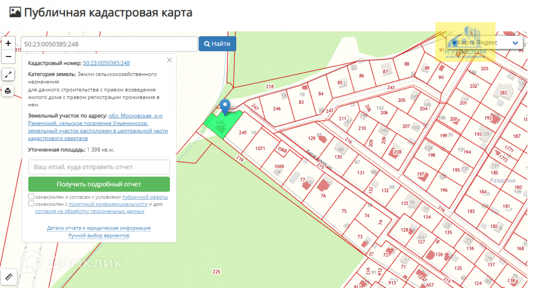Click parcel 88 on the map
The width and height of the screenshot is (534, 288).
pos(407,64)
